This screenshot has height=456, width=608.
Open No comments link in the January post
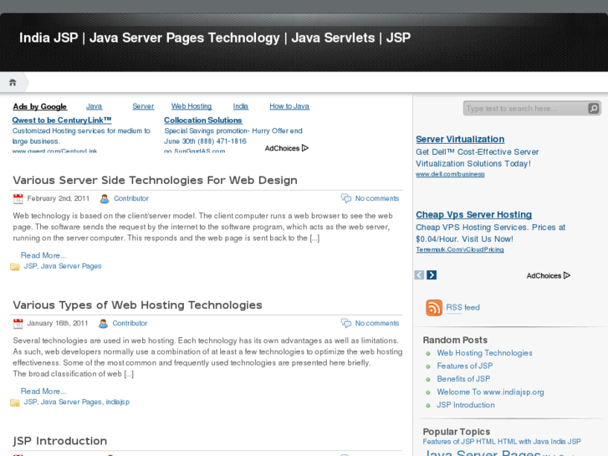pyautogui.click(x=377, y=323)
